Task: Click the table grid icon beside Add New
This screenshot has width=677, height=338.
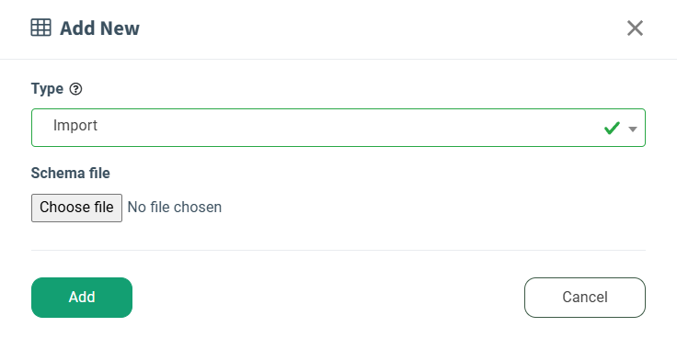Action: click(41, 28)
